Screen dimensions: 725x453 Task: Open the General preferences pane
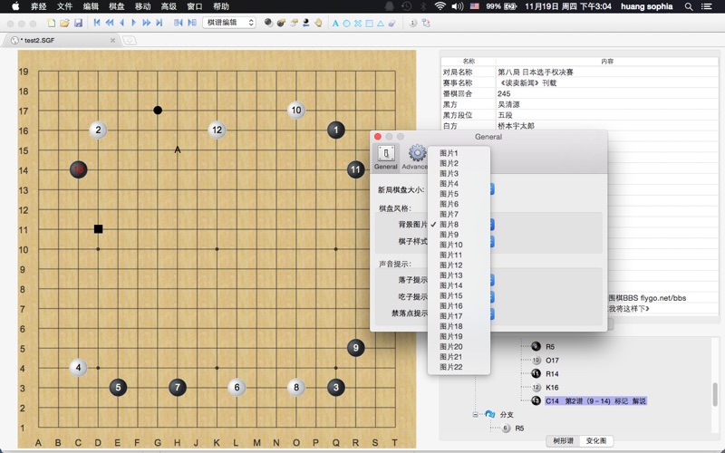(386, 158)
